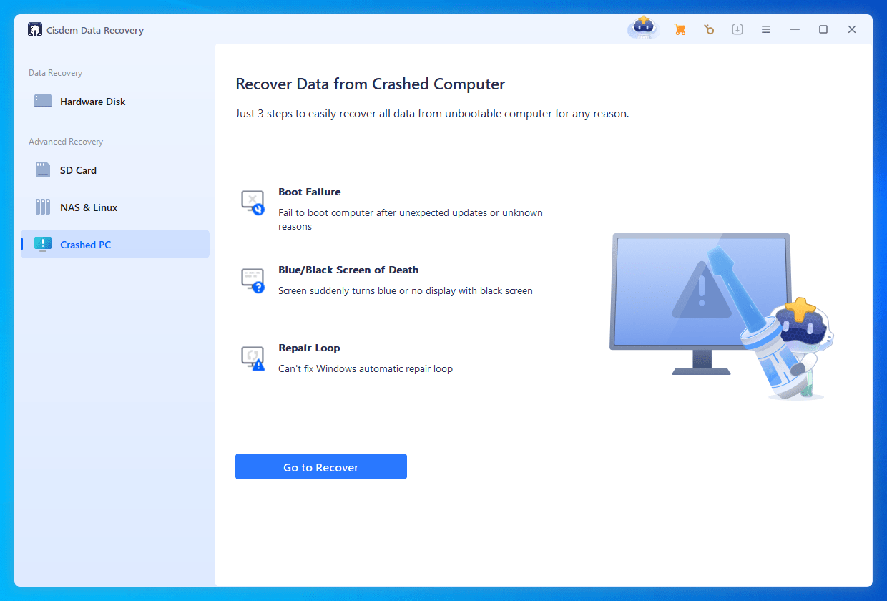887x601 pixels.
Task: Select Hardware Disk in the sidebar
Action: point(115,102)
